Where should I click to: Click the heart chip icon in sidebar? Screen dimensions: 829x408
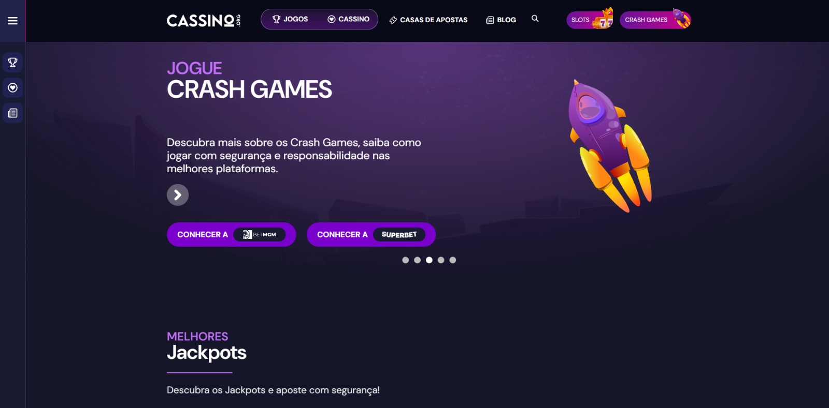[12, 88]
